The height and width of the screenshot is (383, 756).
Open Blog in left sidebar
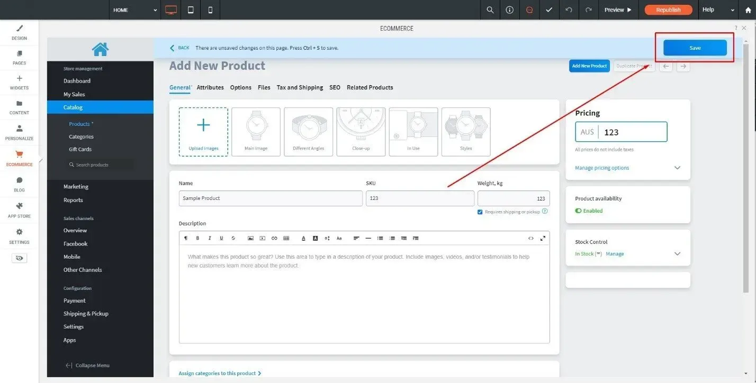(x=20, y=184)
